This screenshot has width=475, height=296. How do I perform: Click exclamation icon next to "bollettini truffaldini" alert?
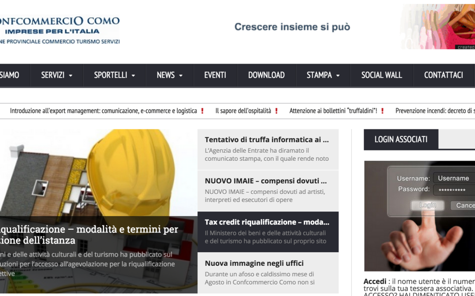[382, 111]
